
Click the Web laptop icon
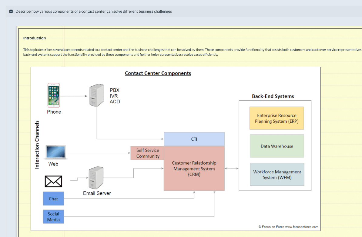(x=56, y=152)
